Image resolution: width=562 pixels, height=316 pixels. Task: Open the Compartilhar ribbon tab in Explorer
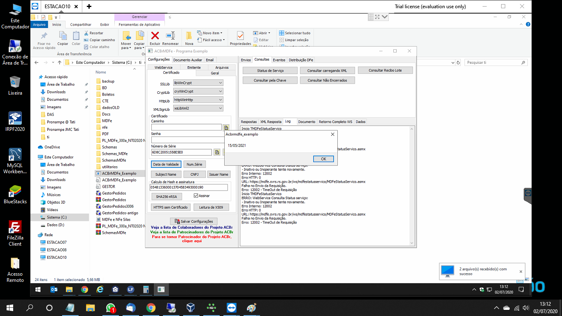click(x=81, y=25)
